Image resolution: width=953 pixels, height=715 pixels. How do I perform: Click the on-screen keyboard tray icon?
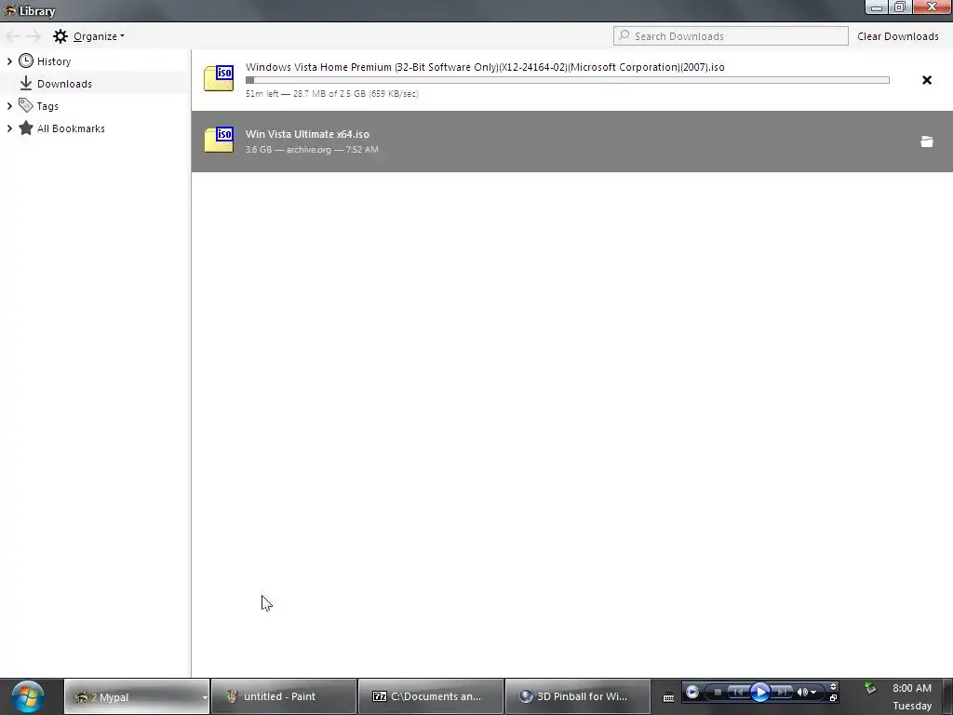668,697
